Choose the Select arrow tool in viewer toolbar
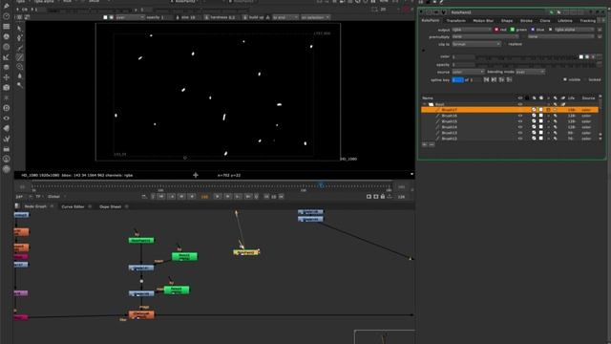 click(19, 29)
